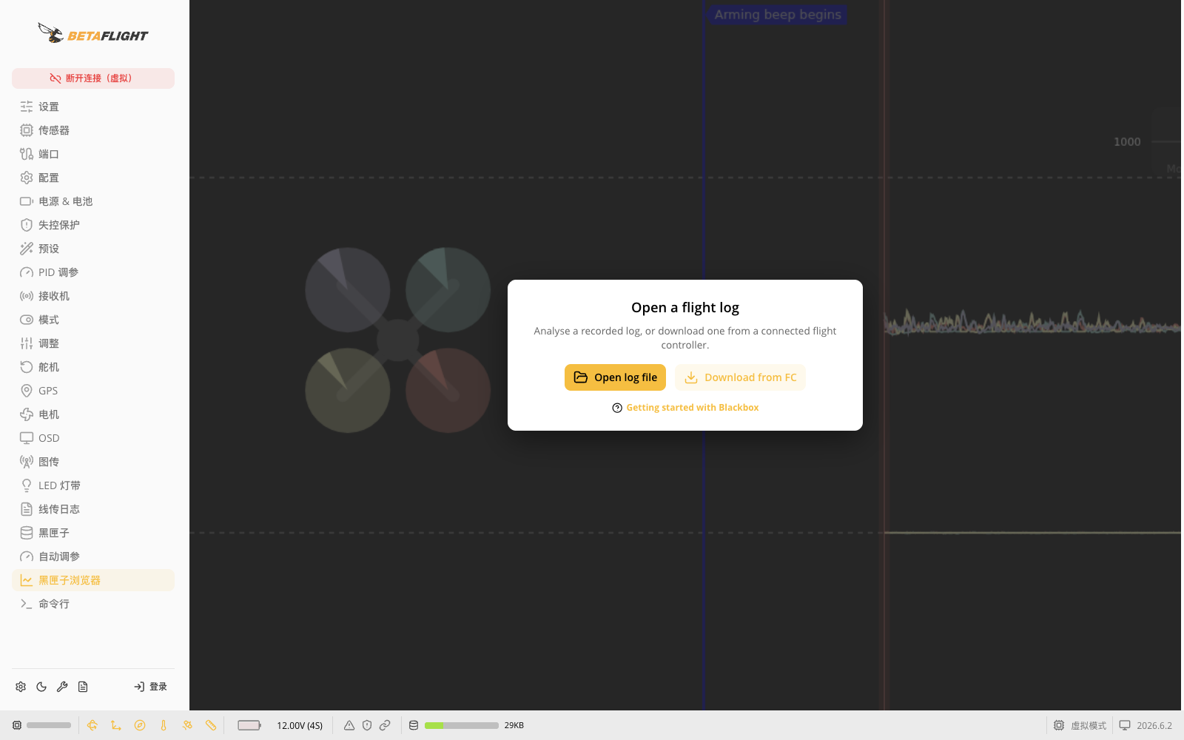
Task: Open the Getting started with Blackbox link
Action: point(685,408)
